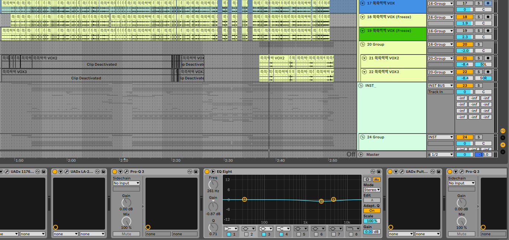Open the Master output 1/2 dropdown
Screen dimensions: 509x240
pos(441,154)
